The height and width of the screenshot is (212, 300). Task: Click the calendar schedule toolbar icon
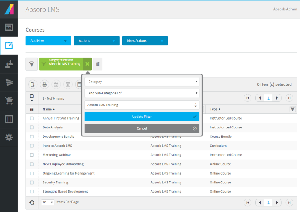tap(56, 84)
